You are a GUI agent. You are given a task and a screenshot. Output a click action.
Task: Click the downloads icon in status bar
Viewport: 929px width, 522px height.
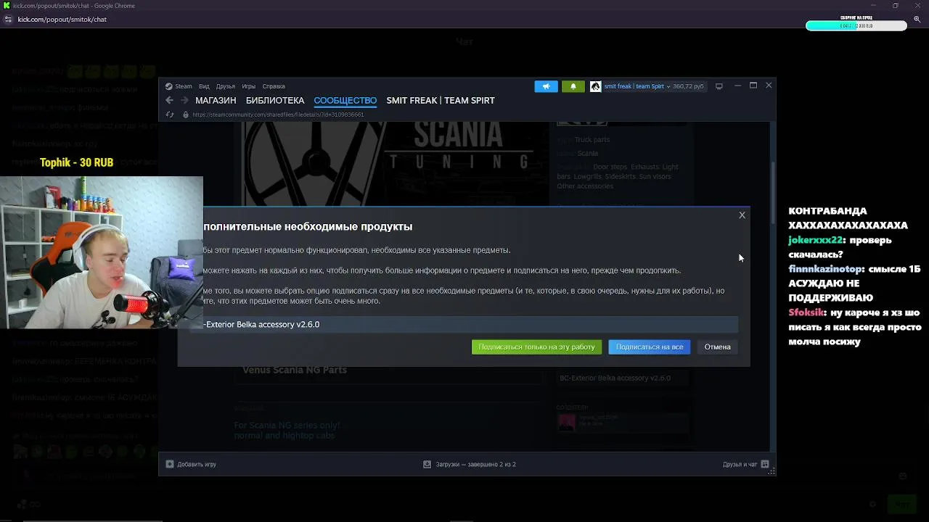(427, 464)
